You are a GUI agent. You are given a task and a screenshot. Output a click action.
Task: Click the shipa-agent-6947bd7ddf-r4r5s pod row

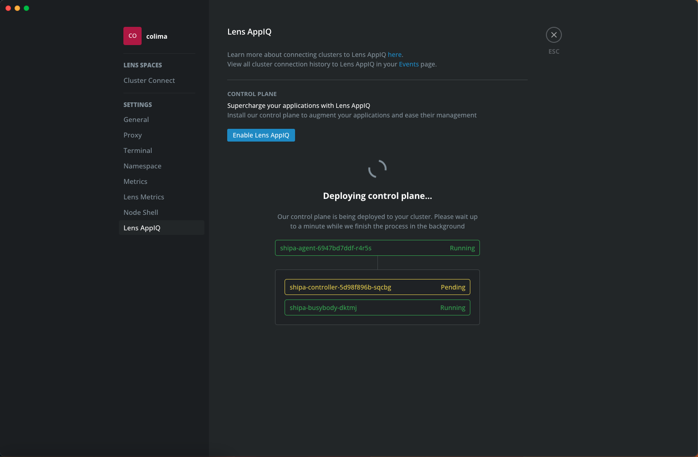377,248
